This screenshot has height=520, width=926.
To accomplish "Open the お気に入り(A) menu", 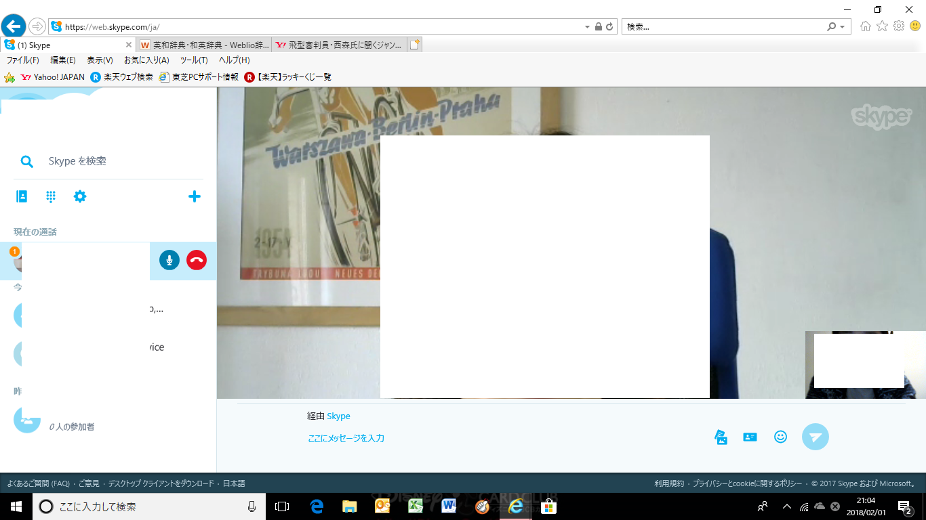I will [146, 60].
